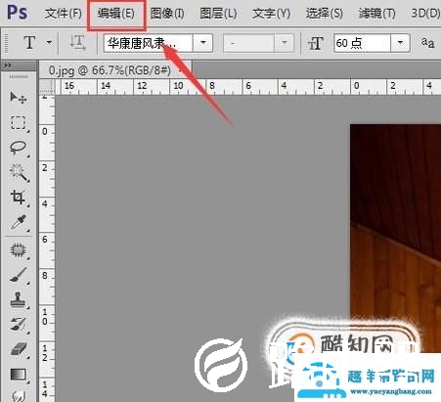441x402 pixels.
Task: Open the font size dropdown arrow
Action: point(400,43)
